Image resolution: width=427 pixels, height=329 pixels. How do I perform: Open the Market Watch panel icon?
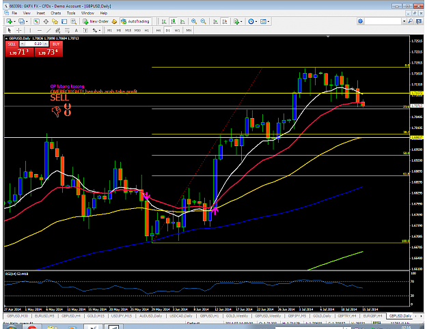point(36,21)
